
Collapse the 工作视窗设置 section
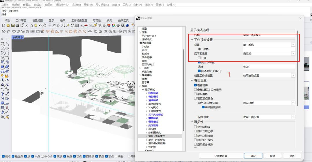(x=192, y=40)
